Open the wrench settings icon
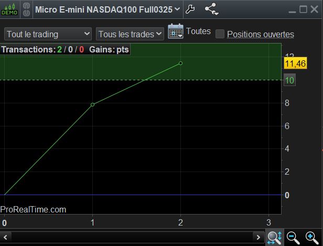Screen dimensions: 323x246 tap(190, 9)
